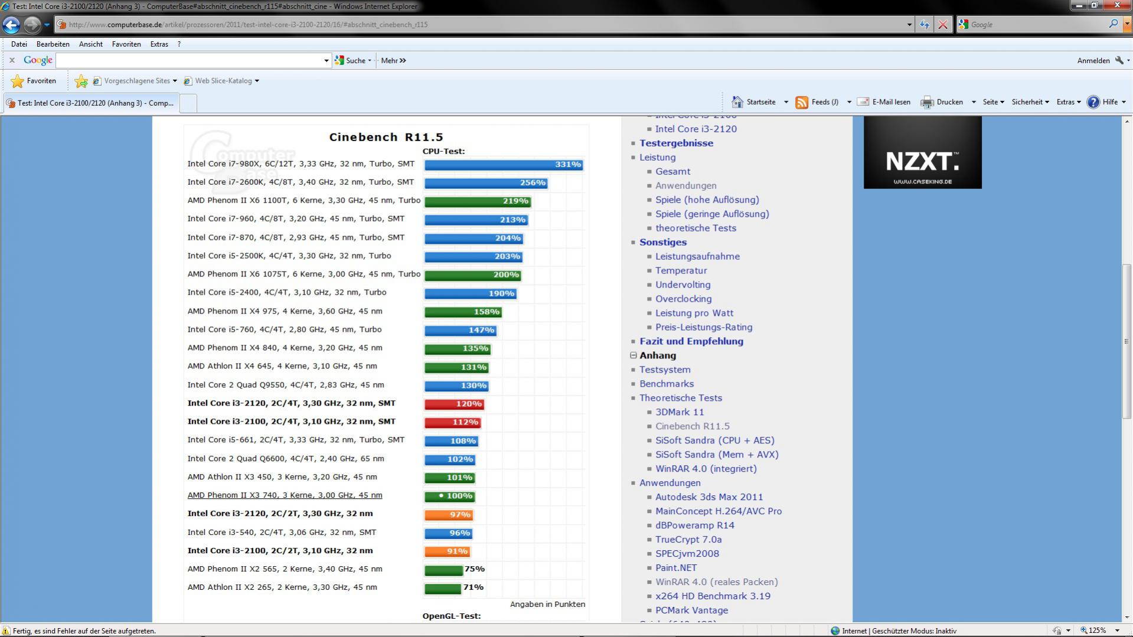1133x637 pixels.
Task: Click the address bar URL field
Action: 484,25
